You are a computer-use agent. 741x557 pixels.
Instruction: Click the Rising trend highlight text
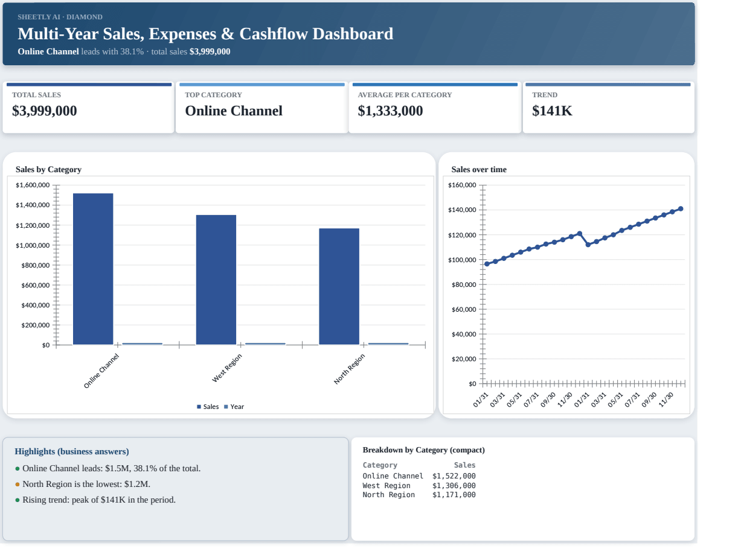[99, 500]
